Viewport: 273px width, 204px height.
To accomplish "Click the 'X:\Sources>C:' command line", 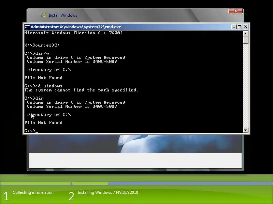I will tap(42, 45).
